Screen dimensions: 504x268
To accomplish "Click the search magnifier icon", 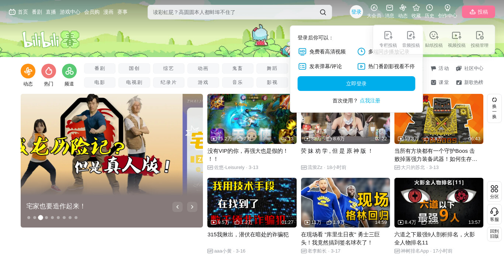I will click(323, 12).
